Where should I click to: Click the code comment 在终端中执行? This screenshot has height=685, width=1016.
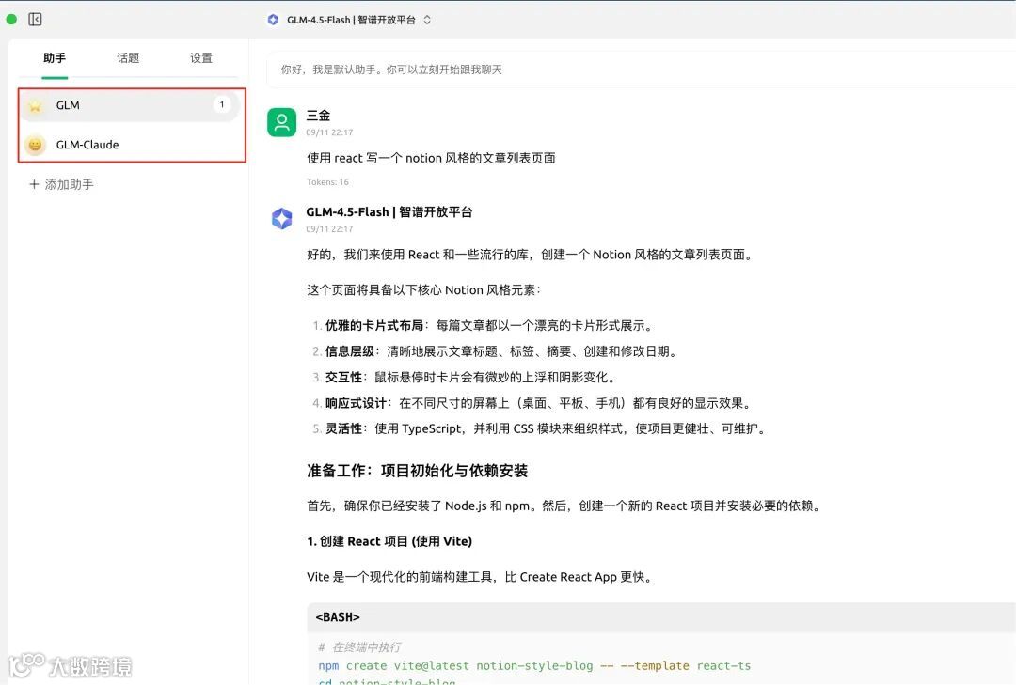360,646
